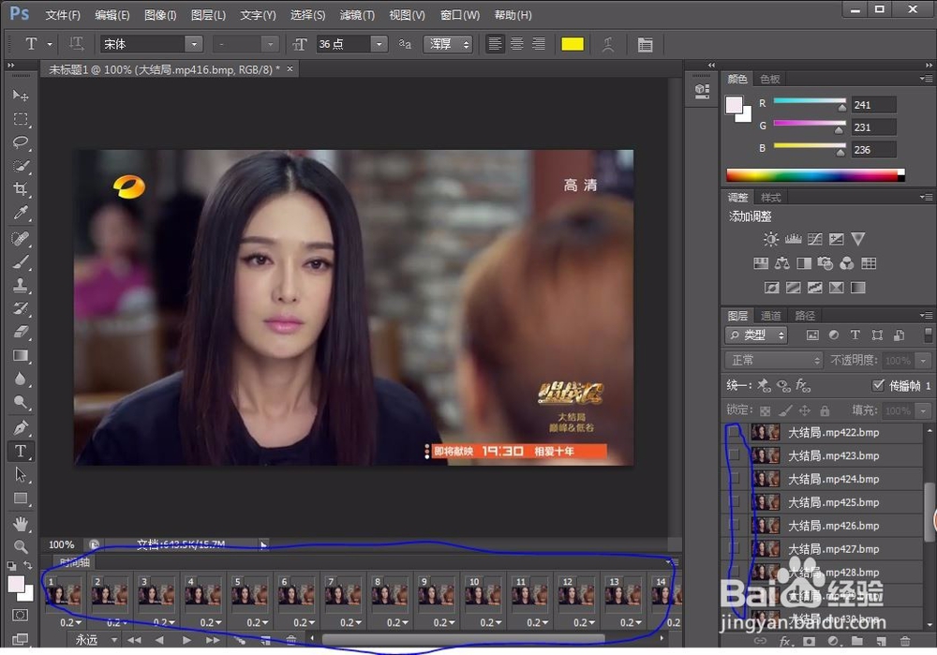This screenshot has height=655, width=937.
Task: Select the Move tool
Action: point(21,96)
